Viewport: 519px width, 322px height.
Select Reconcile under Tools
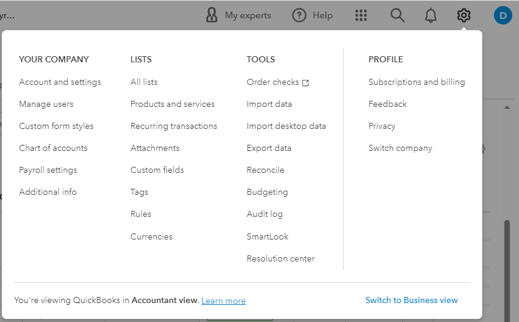pos(266,170)
